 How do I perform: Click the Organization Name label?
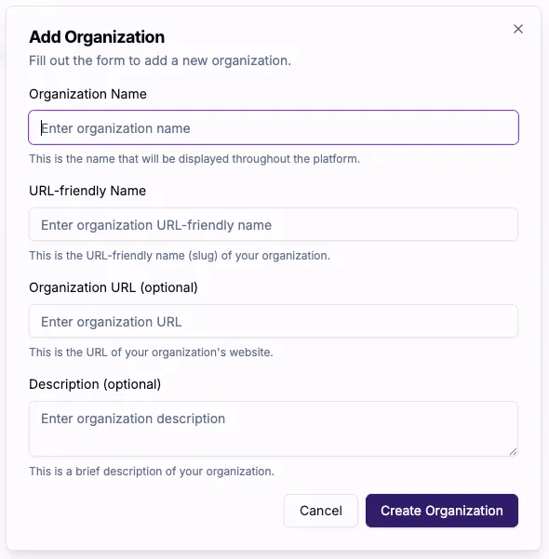click(x=87, y=94)
